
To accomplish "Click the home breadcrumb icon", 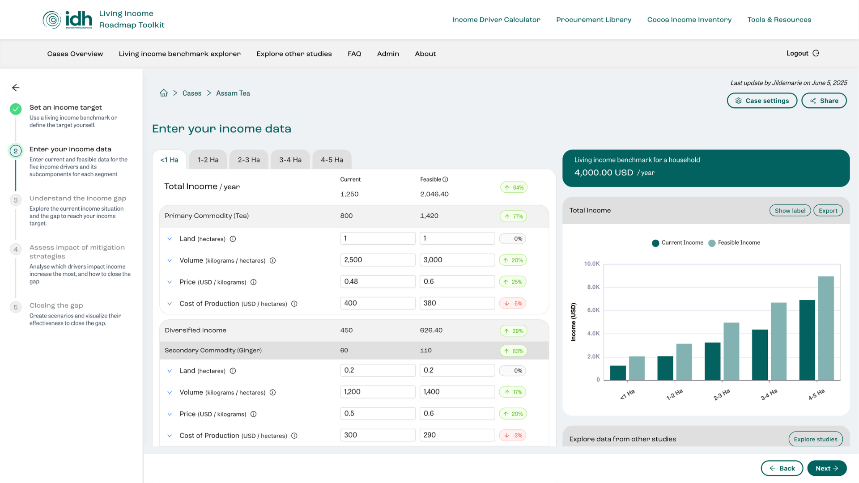I will 164,93.
